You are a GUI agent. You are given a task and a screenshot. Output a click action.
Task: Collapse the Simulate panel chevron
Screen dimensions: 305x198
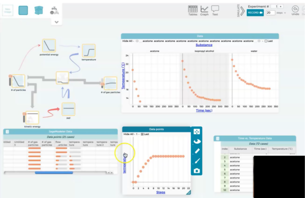[x=242, y=11]
